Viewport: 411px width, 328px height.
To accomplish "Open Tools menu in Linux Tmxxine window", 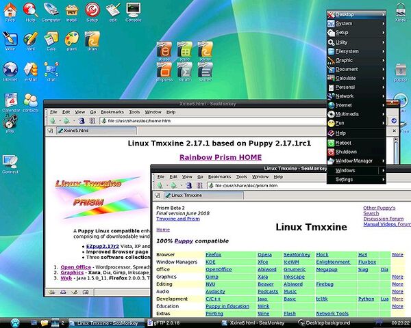I will coord(241,177).
